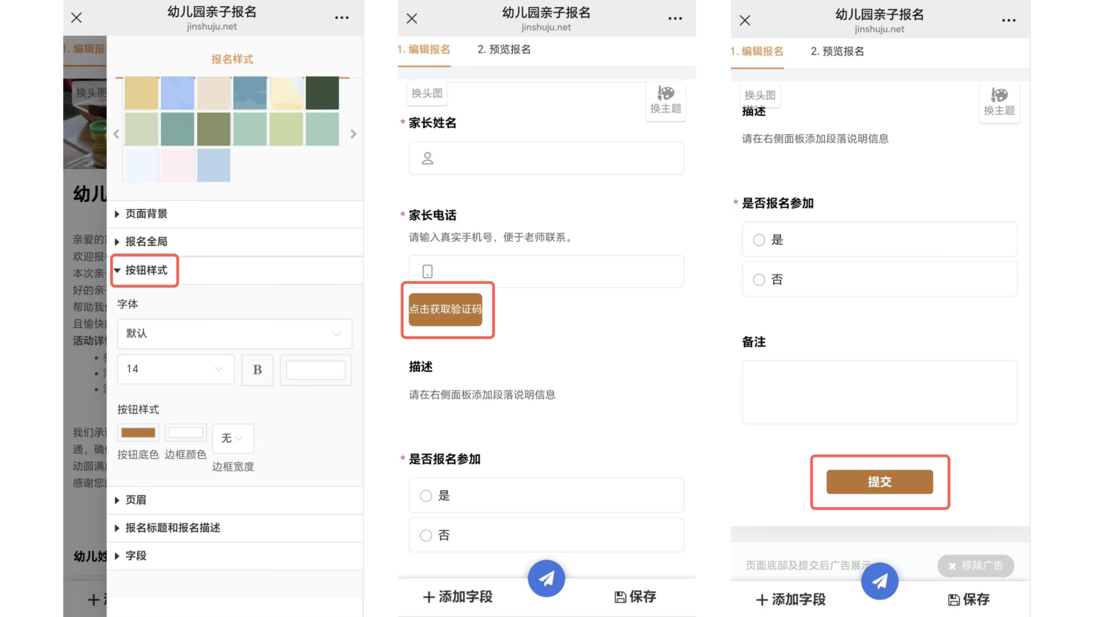This screenshot has height=617, width=1094.
Task: Open the 默认 font dropdown
Action: click(x=234, y=334)
